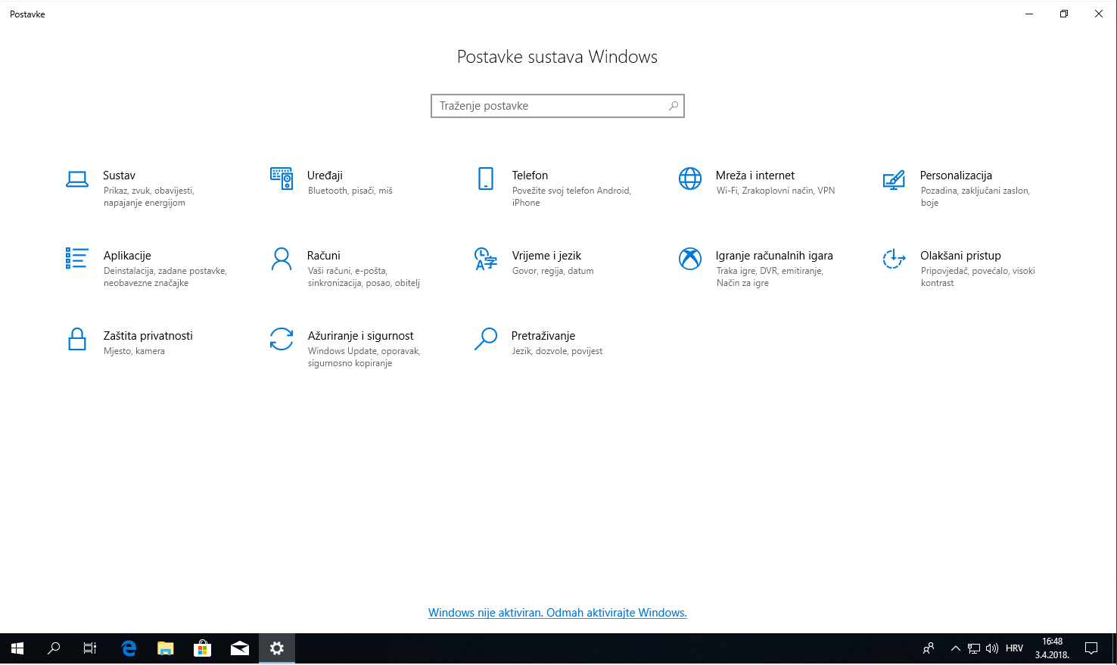Image resolution: width=1117 pixels, height=665 pixels.
Task: Open the Olakšani pristup icon
Action: (x=894, y=259)
